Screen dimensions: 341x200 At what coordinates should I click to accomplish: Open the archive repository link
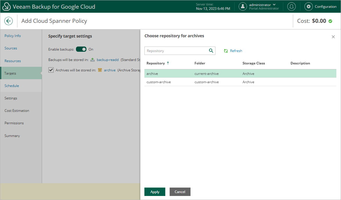point(110,70)
